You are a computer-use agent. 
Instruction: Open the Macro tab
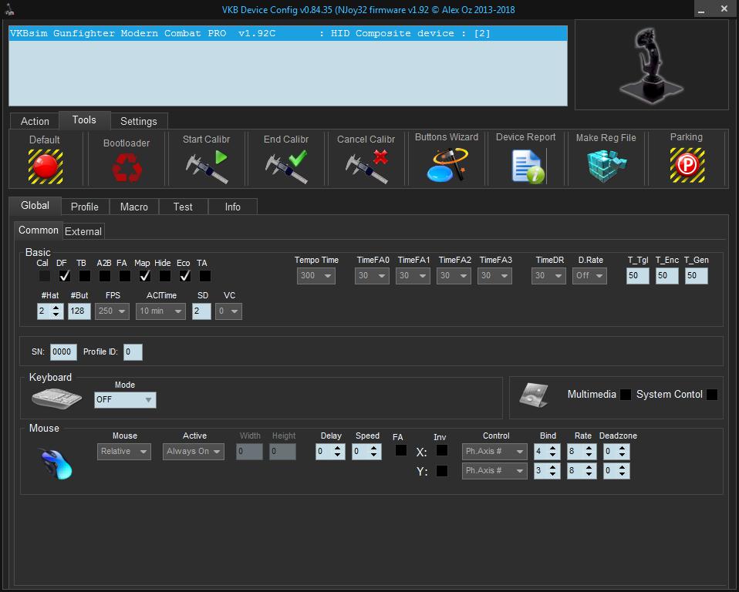click(x=134, y=207)
